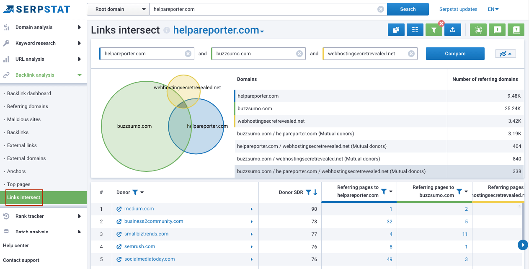This screenshot has width=529, height=269.
Task: Click the blue Search button
Action: pos(408,9)
